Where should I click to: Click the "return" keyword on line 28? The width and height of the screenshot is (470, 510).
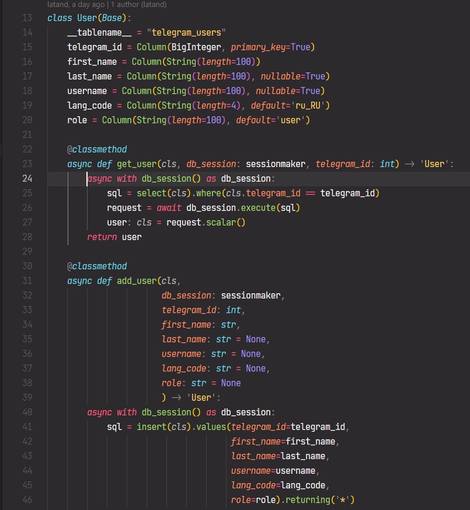tap(102, 237)
